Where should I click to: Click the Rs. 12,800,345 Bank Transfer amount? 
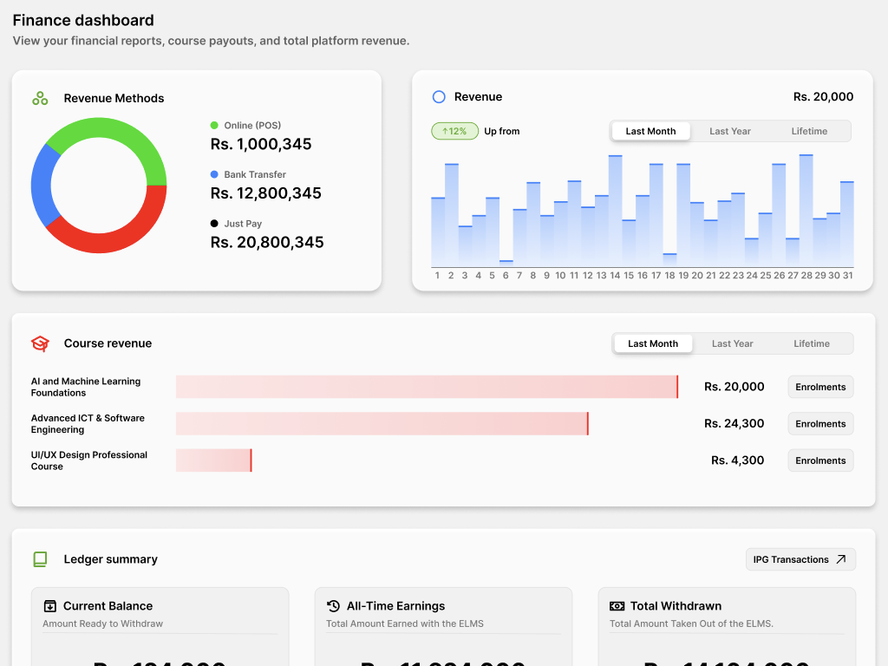pyautogui.click(x=265, y=193)
